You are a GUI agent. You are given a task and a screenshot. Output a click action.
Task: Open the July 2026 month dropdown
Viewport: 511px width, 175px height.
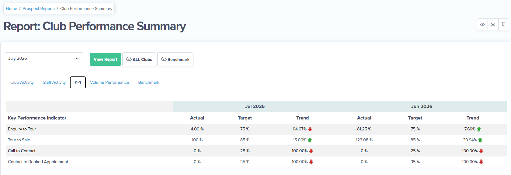pyautogui.click(x=44, y=59)
